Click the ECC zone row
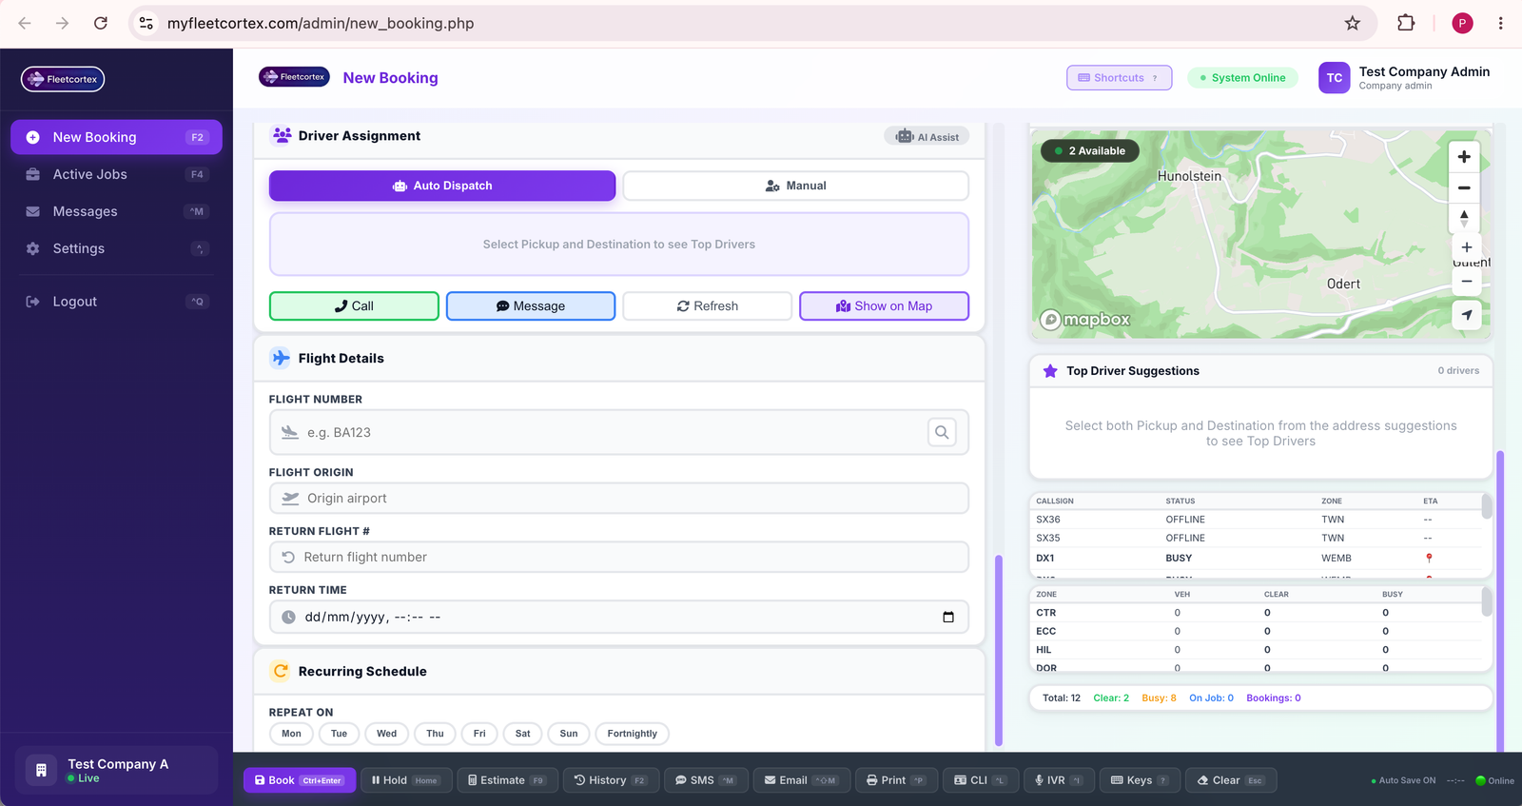Viewport: 1522px width, 806px height. coord(1256,631)
